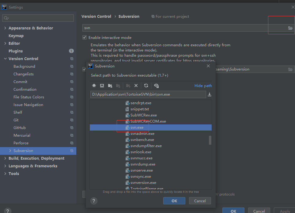The image size is (295, 213).
Task: Collapse the Version Control settings group
Action: click(x=5, y=59)
